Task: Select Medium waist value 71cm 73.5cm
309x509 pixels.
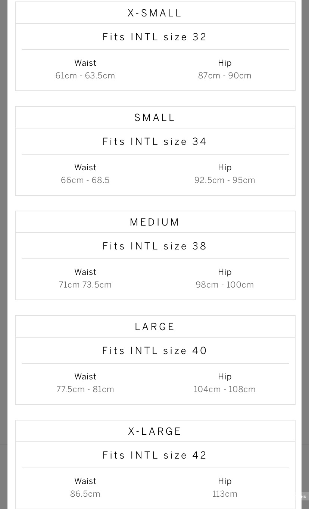Action: coord(85,285)
